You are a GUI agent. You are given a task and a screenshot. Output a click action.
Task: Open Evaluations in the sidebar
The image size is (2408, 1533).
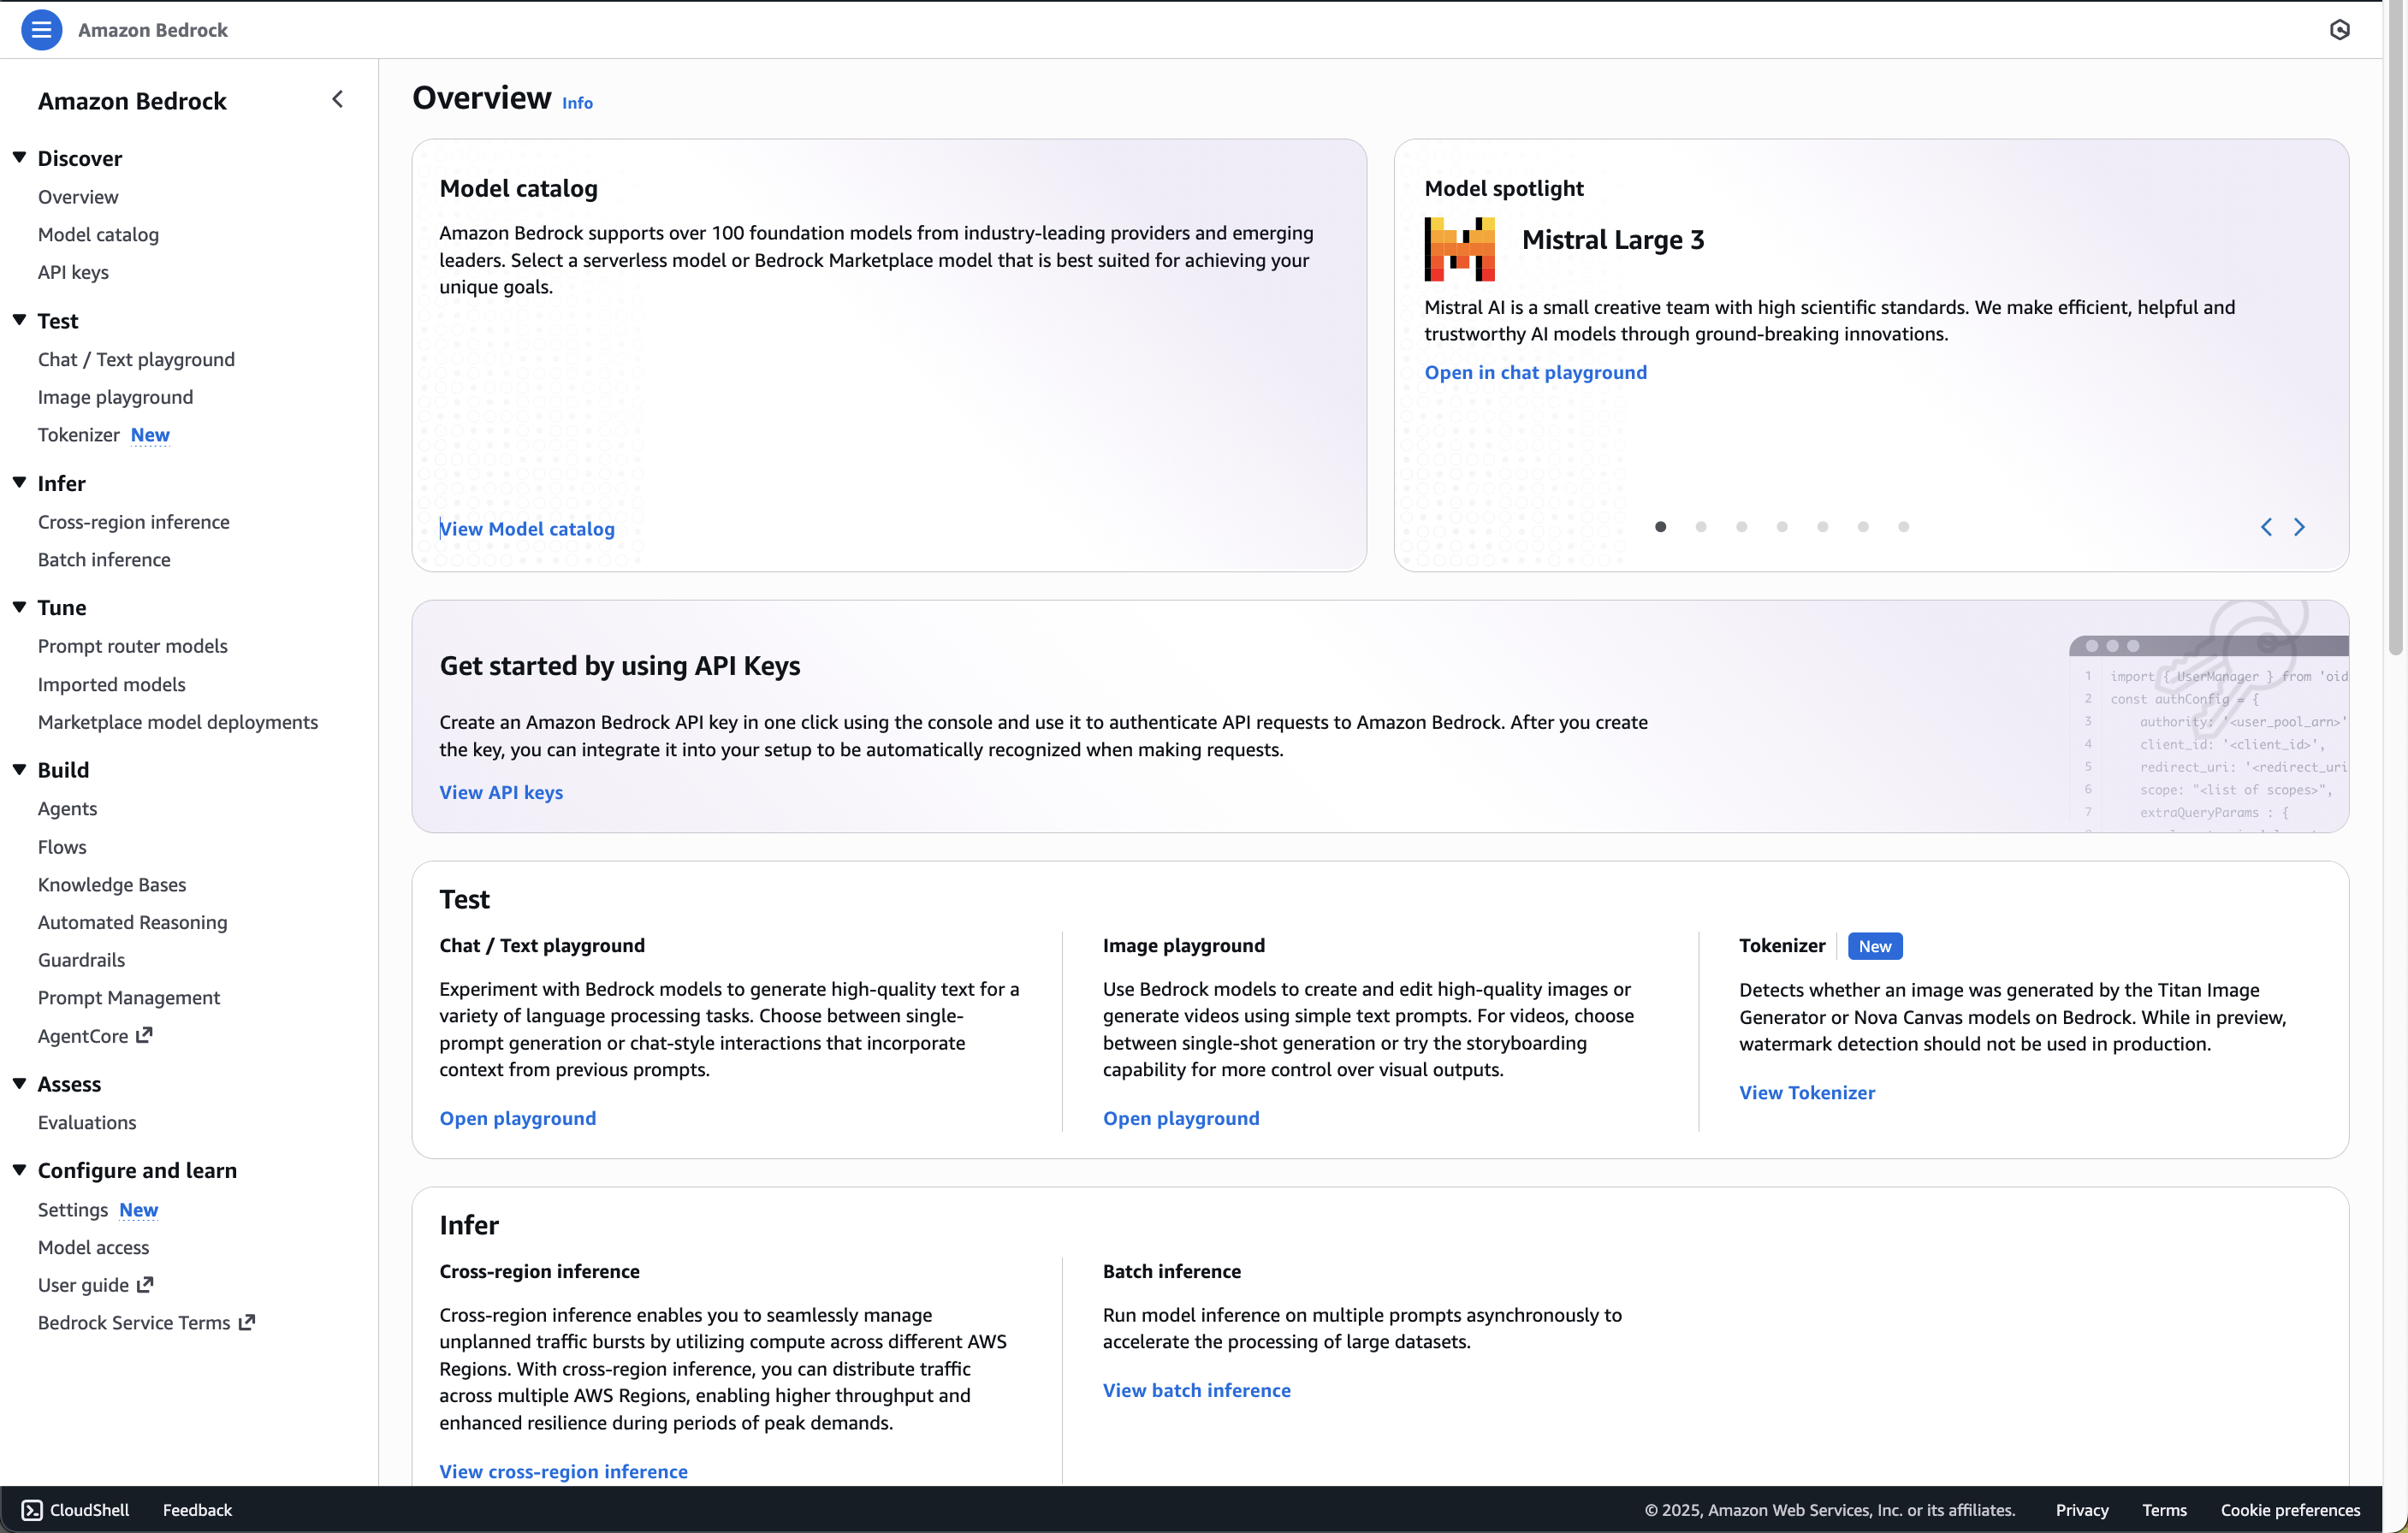point(87,1122)
